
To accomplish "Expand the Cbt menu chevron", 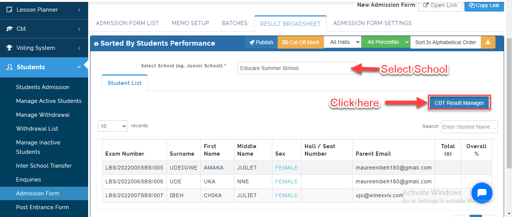I will coord(79,29).
